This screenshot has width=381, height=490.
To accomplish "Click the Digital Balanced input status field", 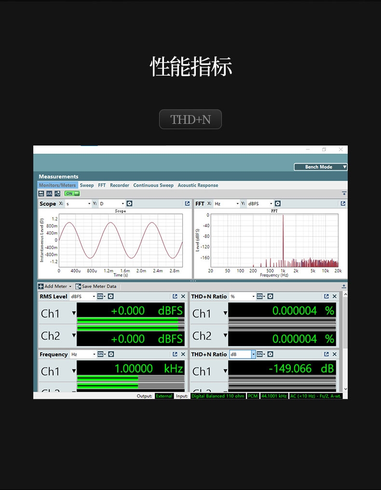I will 218,396.
